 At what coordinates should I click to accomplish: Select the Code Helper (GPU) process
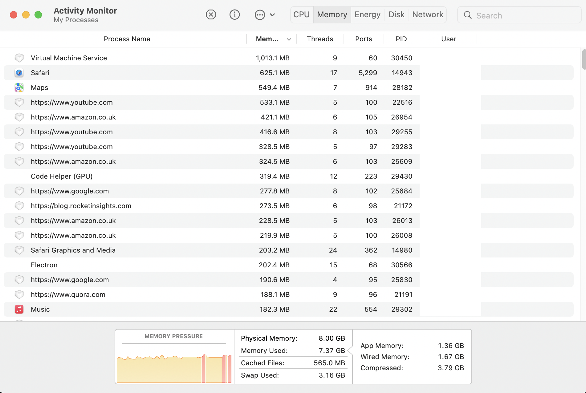click(62, 176)
